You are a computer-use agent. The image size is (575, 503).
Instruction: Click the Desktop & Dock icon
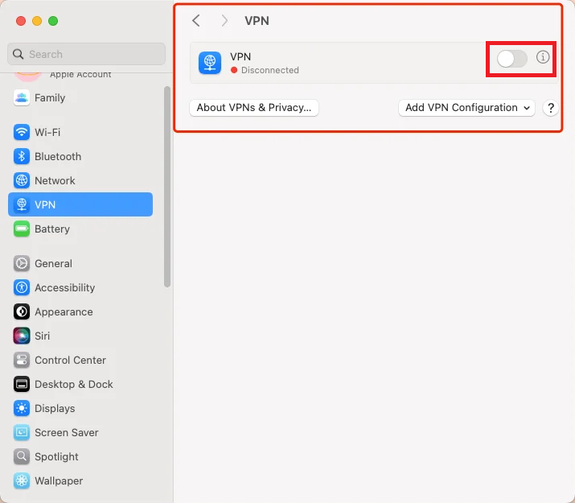22,385
